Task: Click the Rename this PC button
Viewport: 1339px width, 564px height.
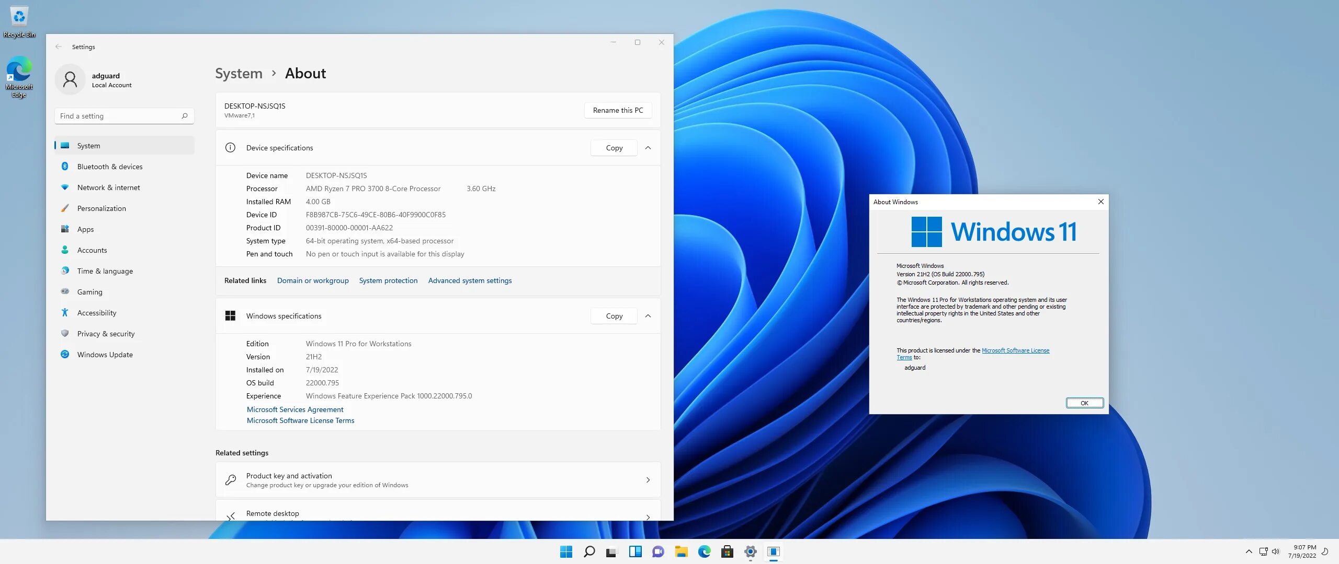Action: [x=618, y=110]
